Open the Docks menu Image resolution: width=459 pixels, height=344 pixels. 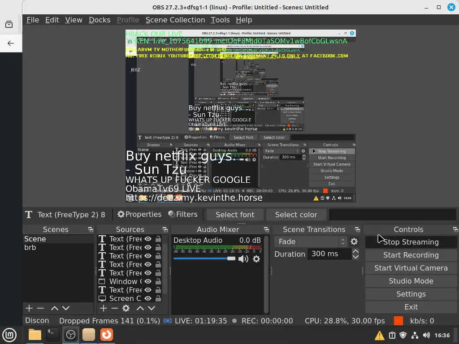tap(100, 20)
